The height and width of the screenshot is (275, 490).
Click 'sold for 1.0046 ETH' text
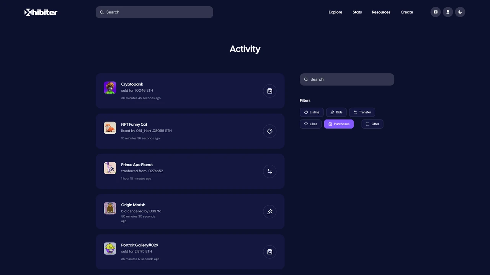pos(137,91)
